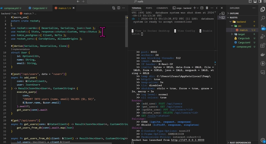Switch to the COMMENTS tab

[162, 8]
